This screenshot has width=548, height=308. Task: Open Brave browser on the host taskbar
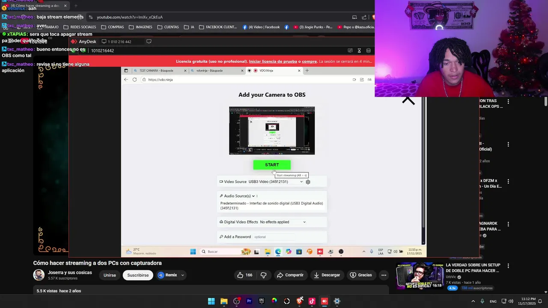tap(300, 301)
